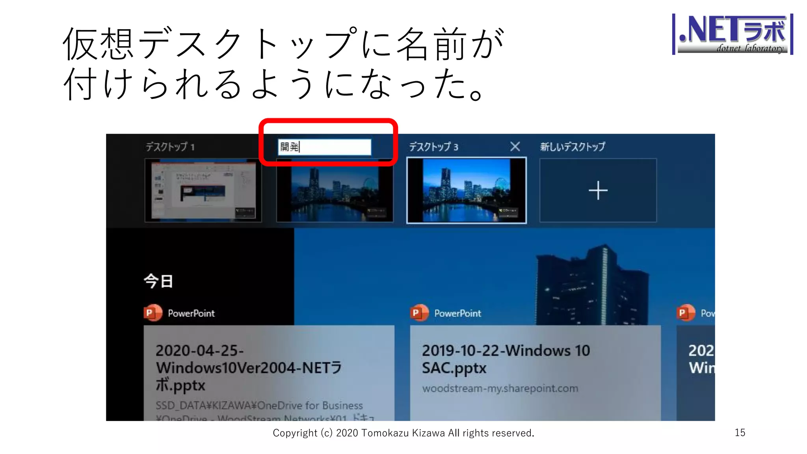The width and height of the screenshot is (807, 454).
Task: Open the 2020-04-25-Windows10Ver2004-NETラボ.pptx activity card
Action: coord(269,373)
